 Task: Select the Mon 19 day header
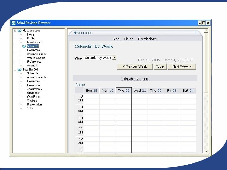(108, 90)
